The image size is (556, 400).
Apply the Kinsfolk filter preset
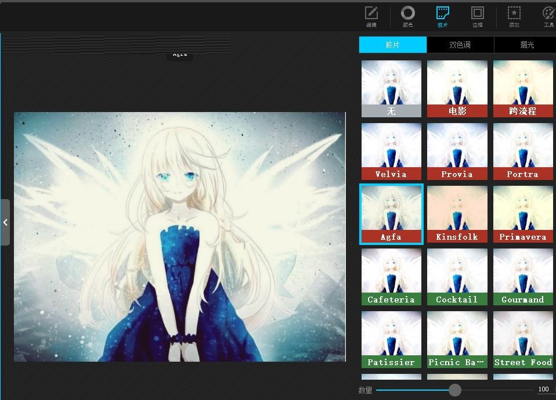click(457, 214)
